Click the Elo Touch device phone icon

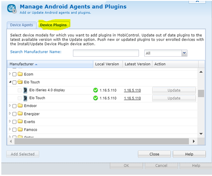(25, 98)
